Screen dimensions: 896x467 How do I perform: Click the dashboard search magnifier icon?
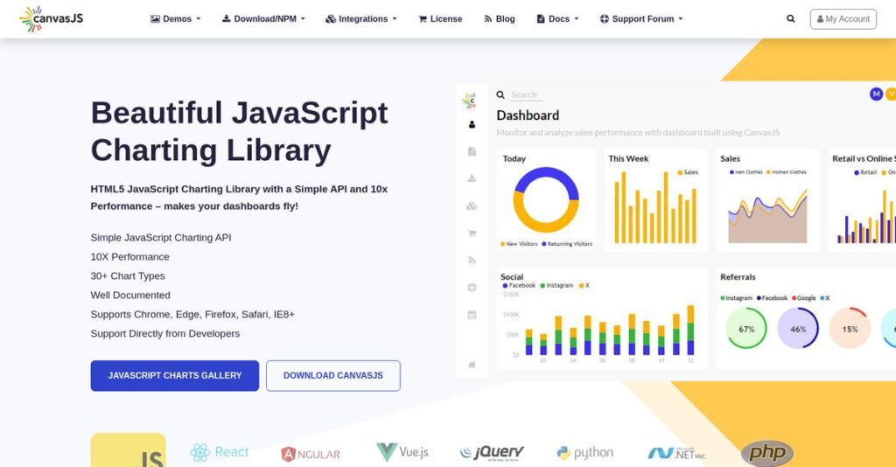pyautogui.click(x=500, y=94)
